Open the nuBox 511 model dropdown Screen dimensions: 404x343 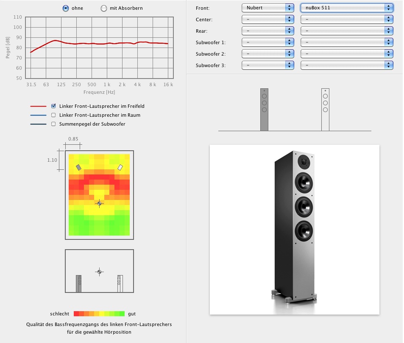346,8
